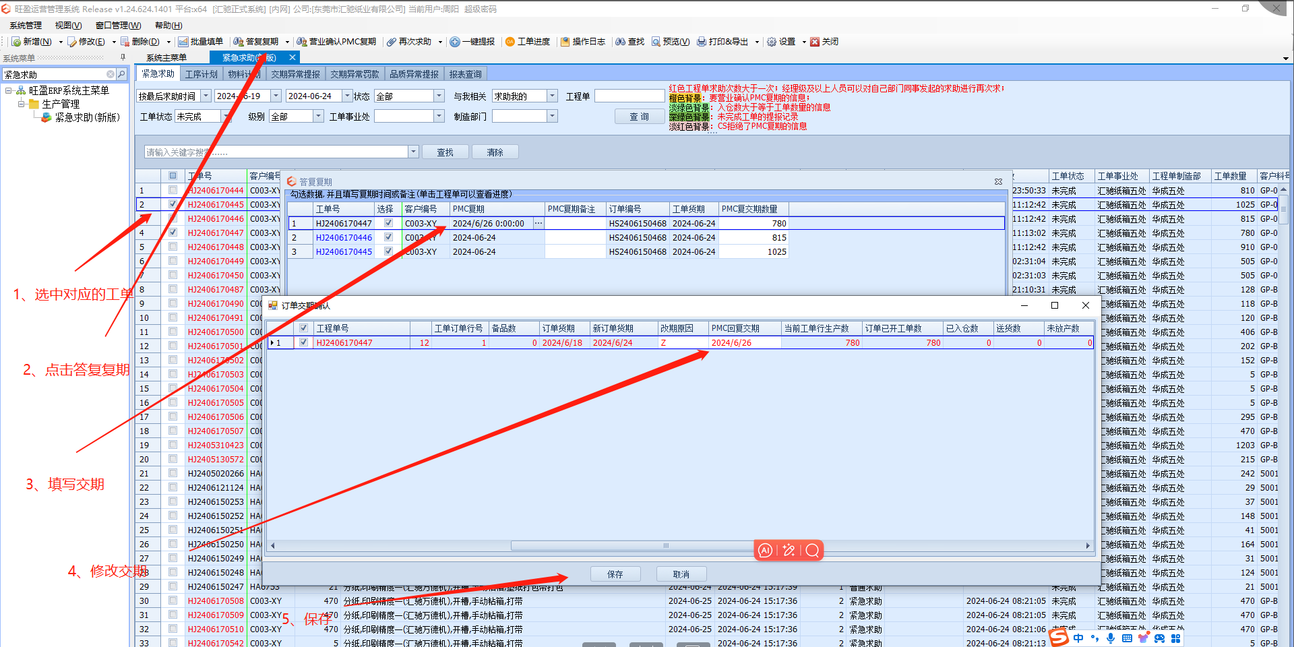Toggle checkbox for main grid row HJ2406170445

pos(173,204)
